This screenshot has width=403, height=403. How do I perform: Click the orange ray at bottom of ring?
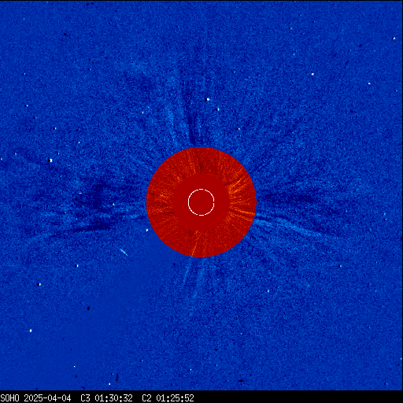(194, 249)
